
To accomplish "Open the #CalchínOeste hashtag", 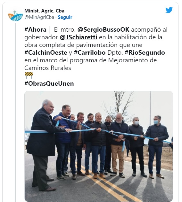I will pos(46,53).
